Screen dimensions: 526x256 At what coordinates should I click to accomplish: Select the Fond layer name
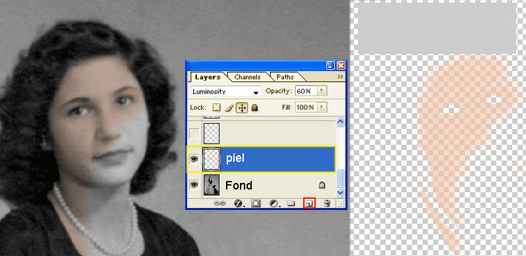coord(239,185)
